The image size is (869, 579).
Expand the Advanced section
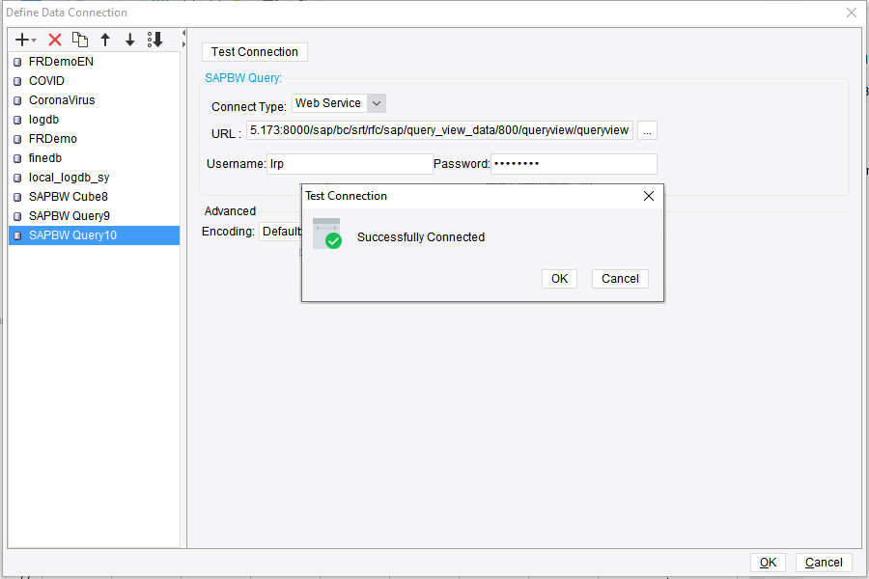click(x=231, y=210)
